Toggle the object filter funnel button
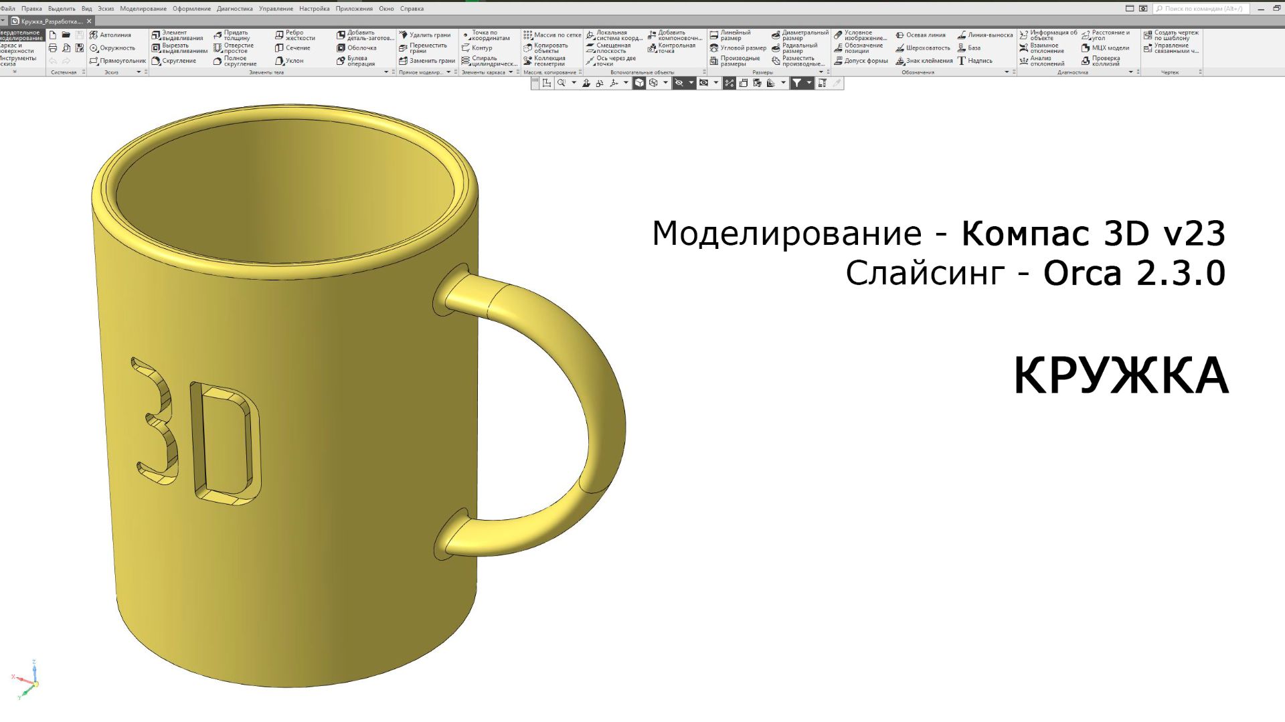Viewport: 1285px width, 722px height. [x=797, y=83]
